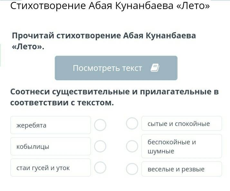Select the circle beside 'веселые и резвые'
Screen dimensions: 230x191
coord(132,169)
